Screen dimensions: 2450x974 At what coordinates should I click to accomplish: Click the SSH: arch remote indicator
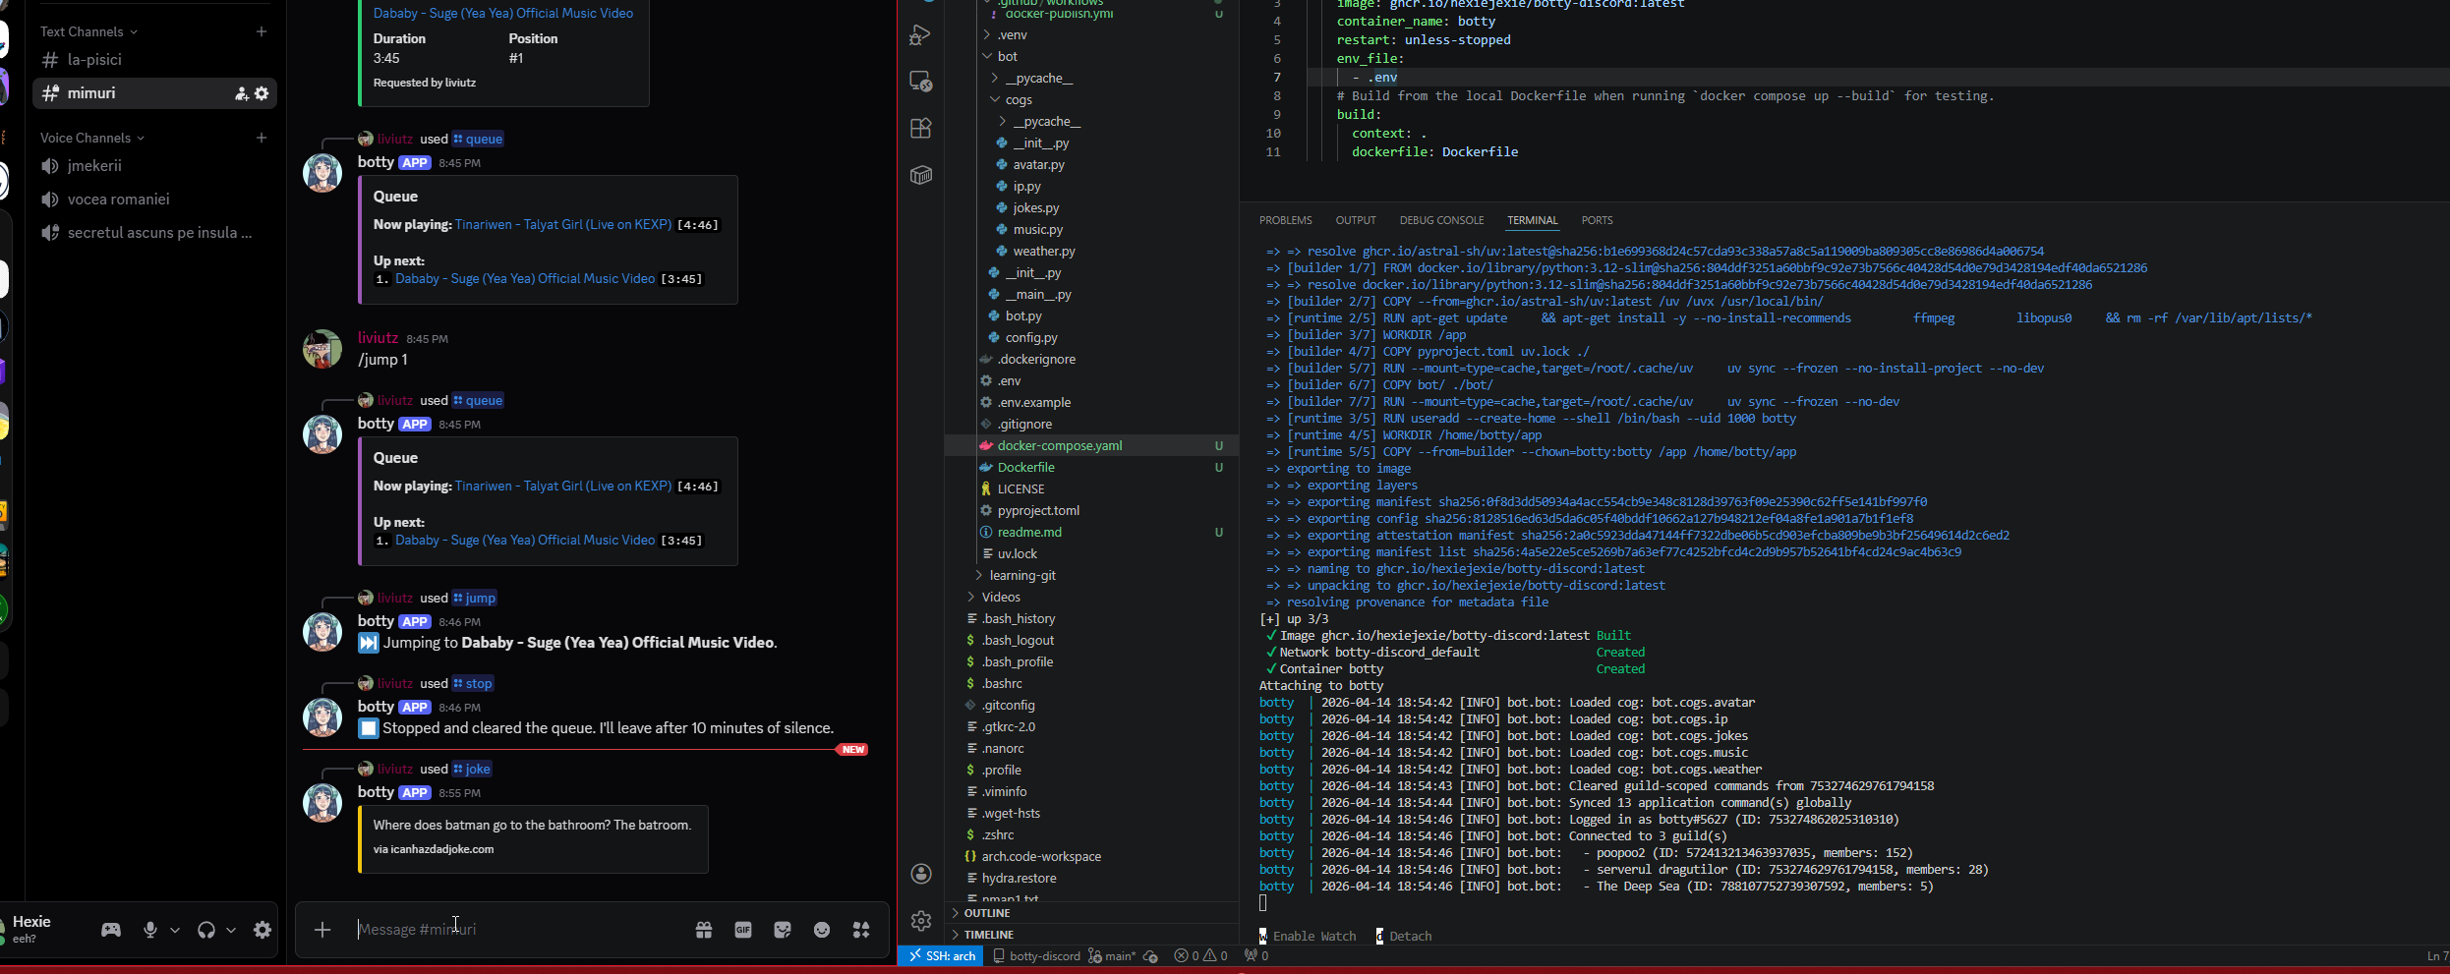click(x=941, y=956)
